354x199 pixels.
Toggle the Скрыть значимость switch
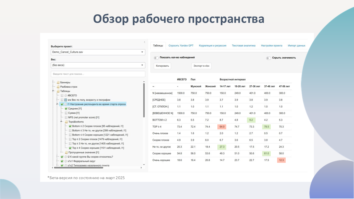point(268,58)
